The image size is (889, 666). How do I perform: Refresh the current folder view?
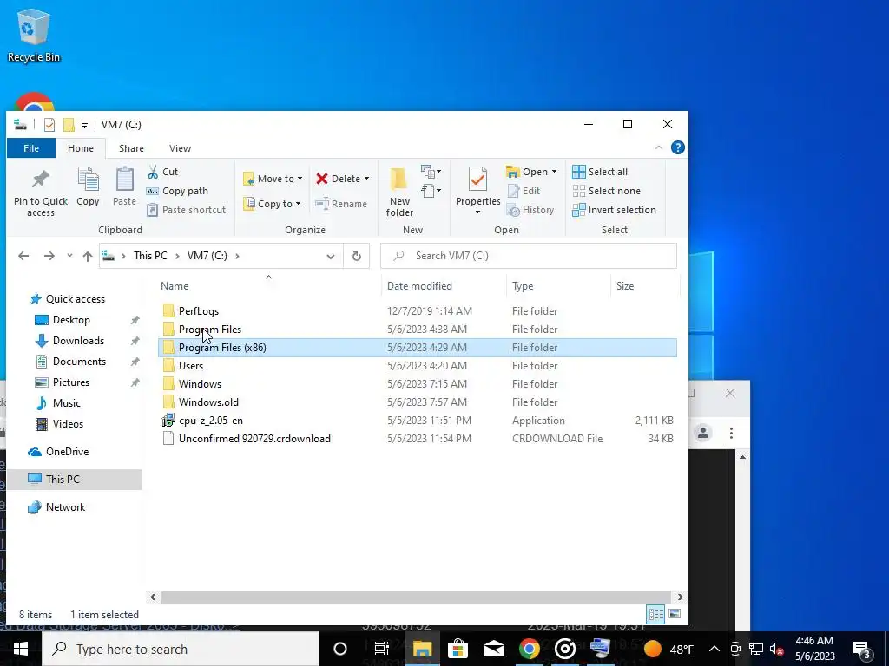357,256
